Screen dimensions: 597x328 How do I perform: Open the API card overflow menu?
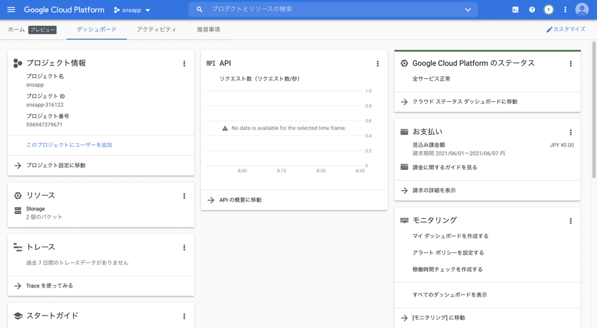point(378,63)
